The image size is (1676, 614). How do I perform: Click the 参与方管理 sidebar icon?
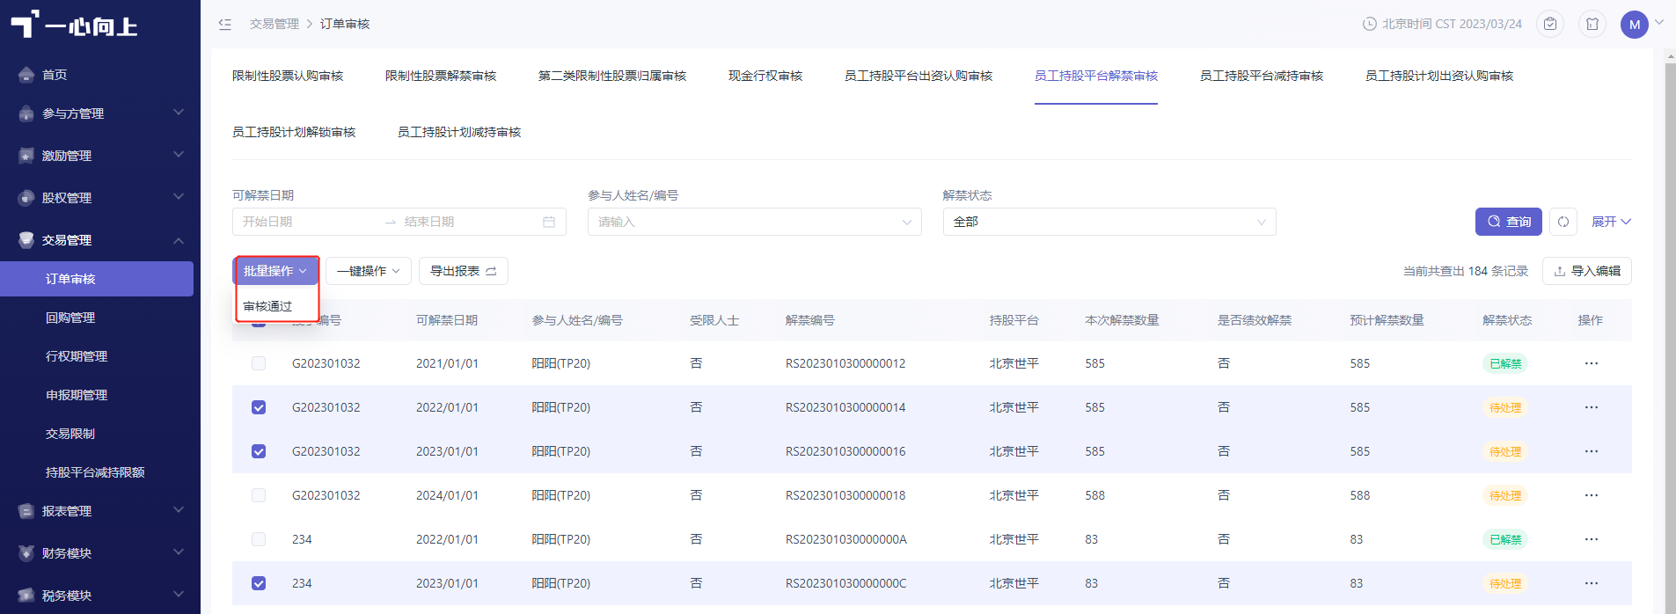coord(26,113)
